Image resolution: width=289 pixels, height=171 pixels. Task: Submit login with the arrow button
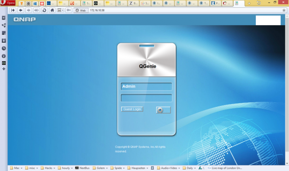click(x=163, y=110)
